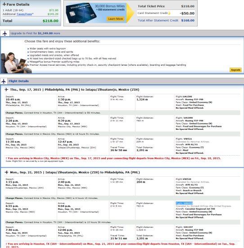
Task: Click the yellow Upgrade button
Action: pyautogui.click(x=235, y=70)
